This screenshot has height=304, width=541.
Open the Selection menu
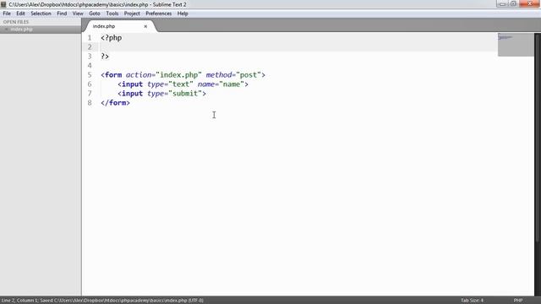pyautogui.click(x=41, y=14)
